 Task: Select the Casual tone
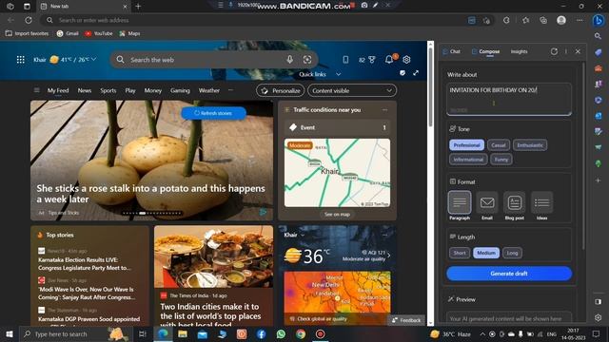(x=499, y=145)
